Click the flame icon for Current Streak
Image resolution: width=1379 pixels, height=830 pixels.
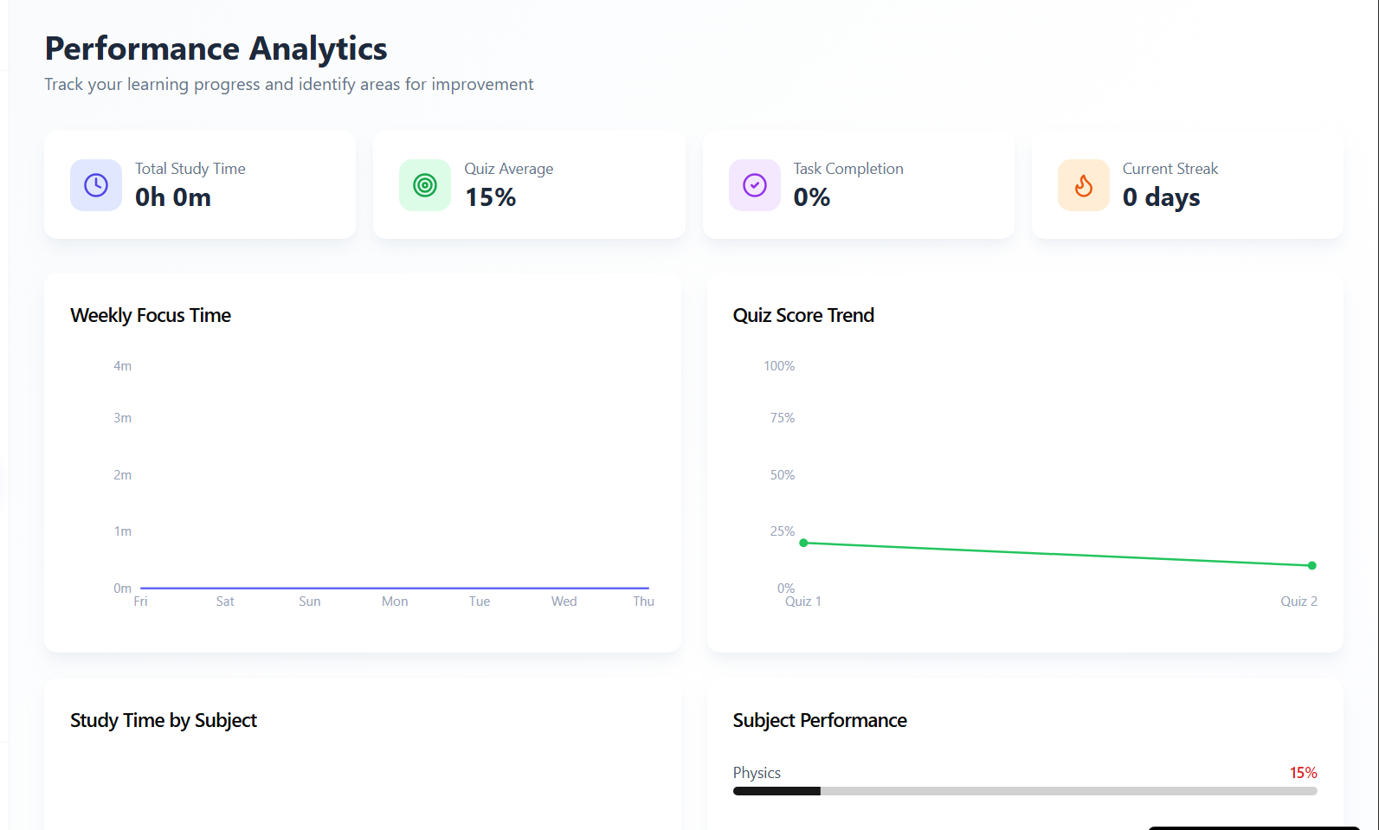pyautogui.click(x=1084, y=185)
